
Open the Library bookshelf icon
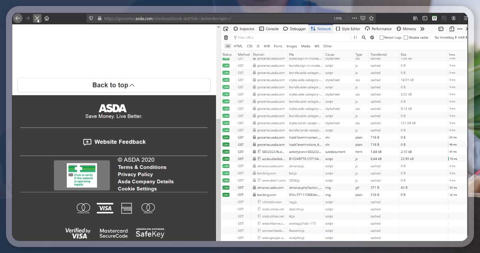pos(416,18)
